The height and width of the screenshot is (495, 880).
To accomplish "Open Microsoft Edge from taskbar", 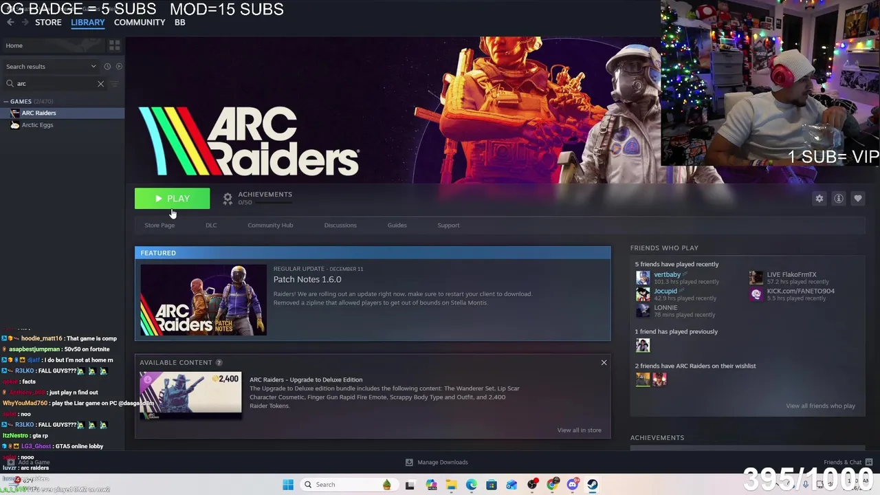I will (472, 485).
